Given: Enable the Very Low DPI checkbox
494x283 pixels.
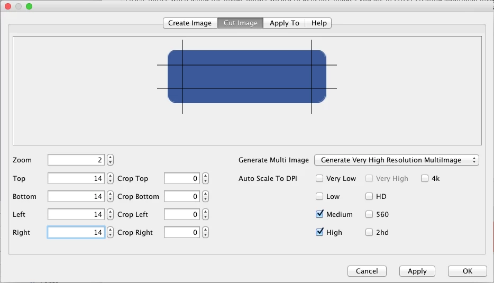Looking at the screenshot, I should click(x=319, y=178).
